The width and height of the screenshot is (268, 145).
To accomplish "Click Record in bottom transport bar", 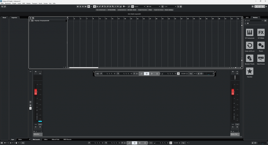I will [x=145, y=143].
